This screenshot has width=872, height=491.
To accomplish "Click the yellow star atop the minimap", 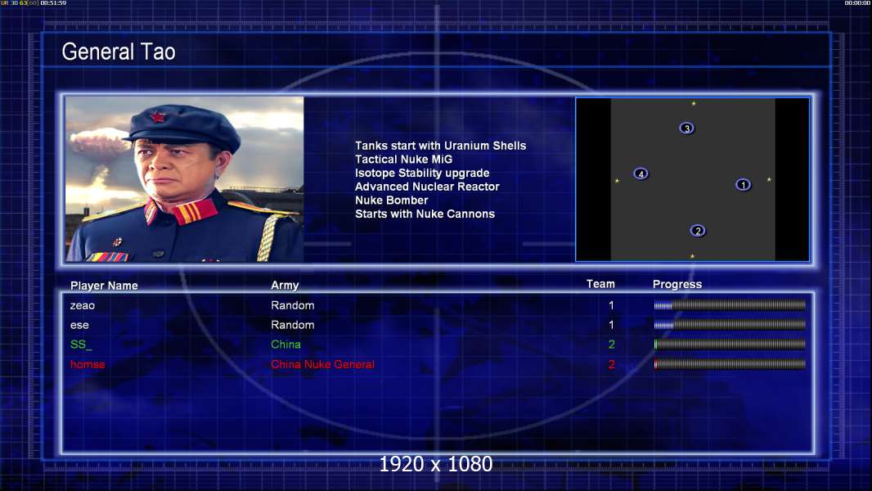I will click(x=694, y=103).
